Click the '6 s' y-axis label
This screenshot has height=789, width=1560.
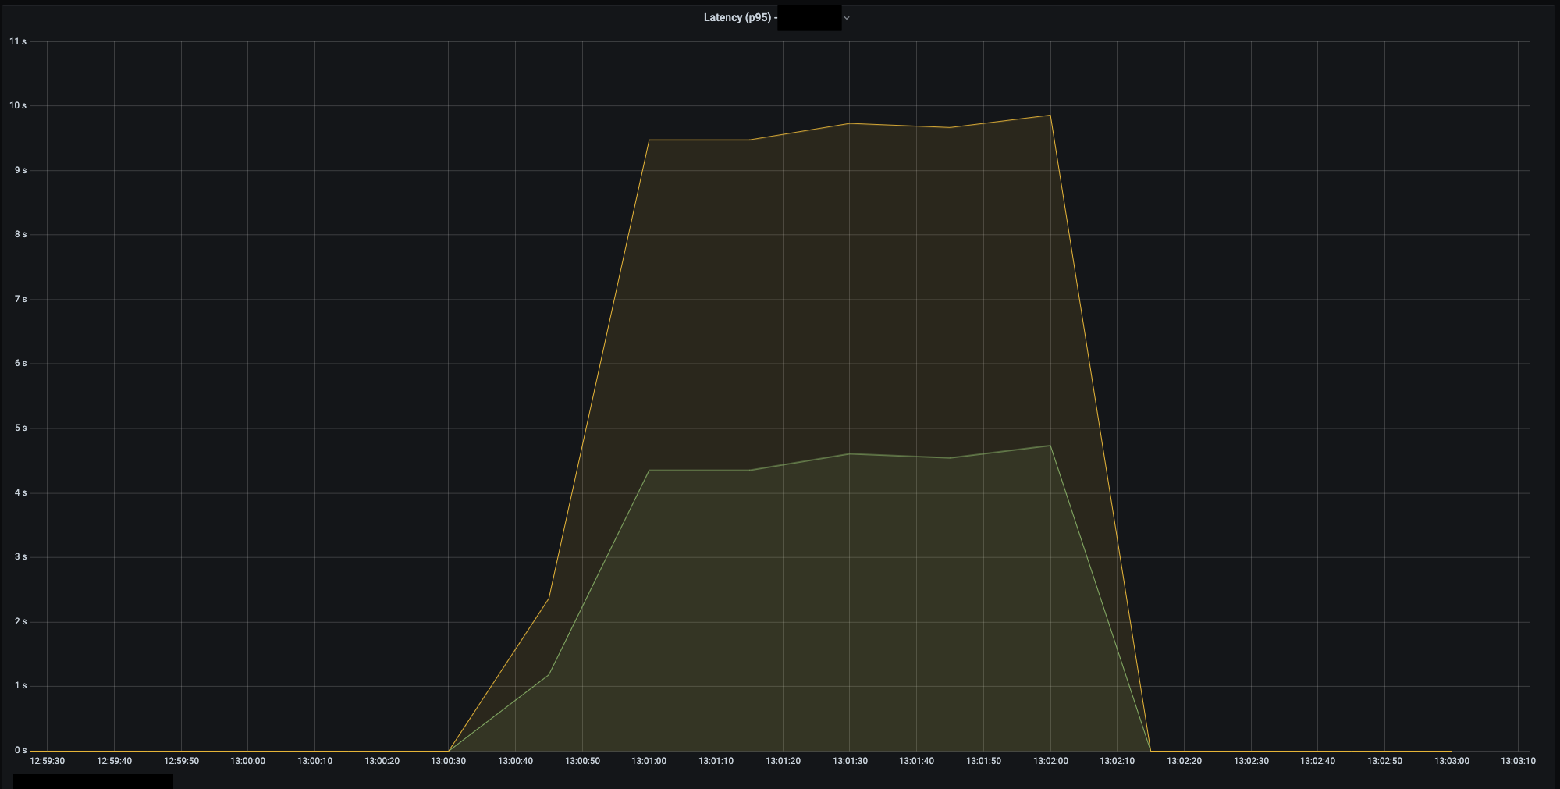click(20, 363)
